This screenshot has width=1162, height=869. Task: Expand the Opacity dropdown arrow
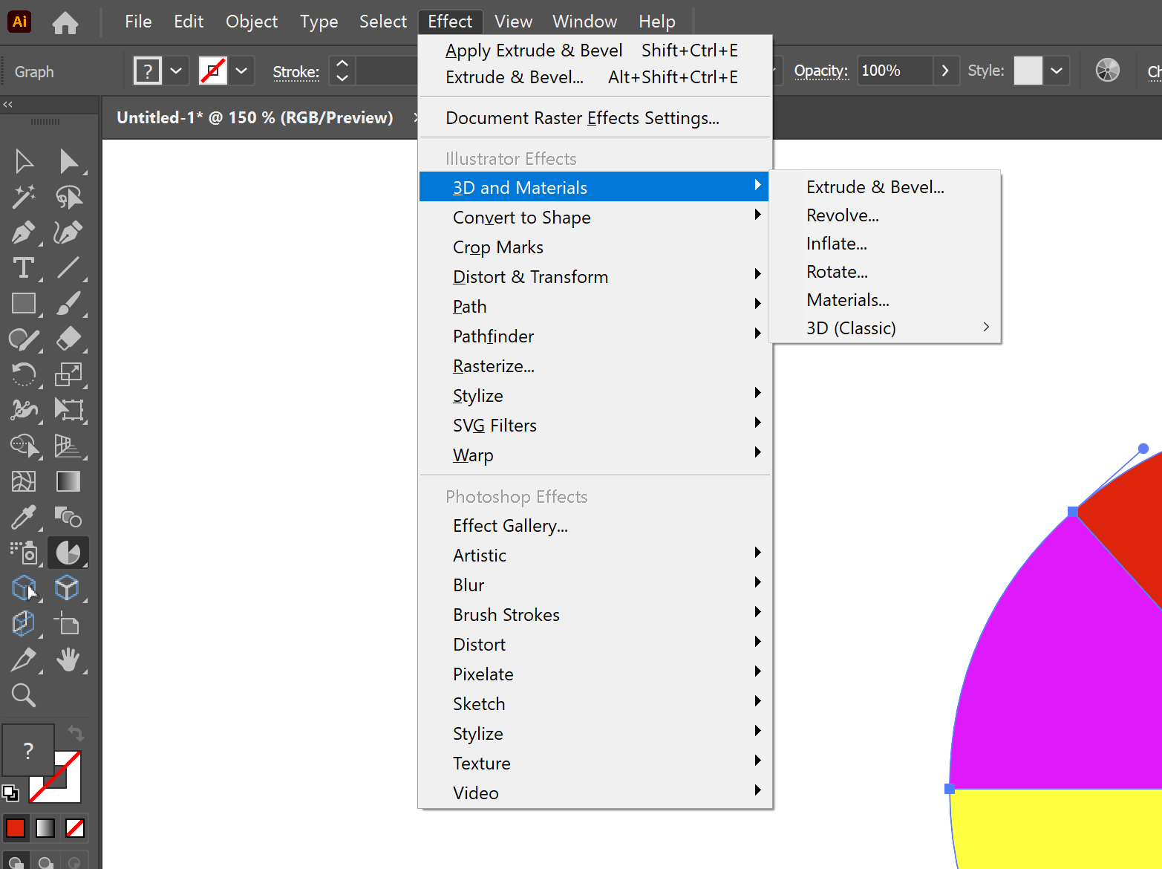click(946, 71)
